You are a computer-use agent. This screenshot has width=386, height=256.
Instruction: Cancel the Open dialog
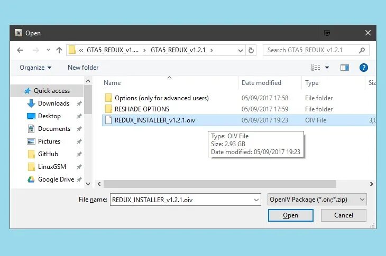344,215
